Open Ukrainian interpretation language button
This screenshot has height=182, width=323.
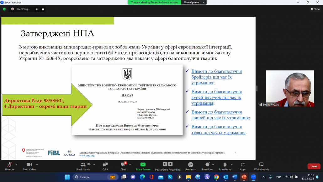[190, 165]
